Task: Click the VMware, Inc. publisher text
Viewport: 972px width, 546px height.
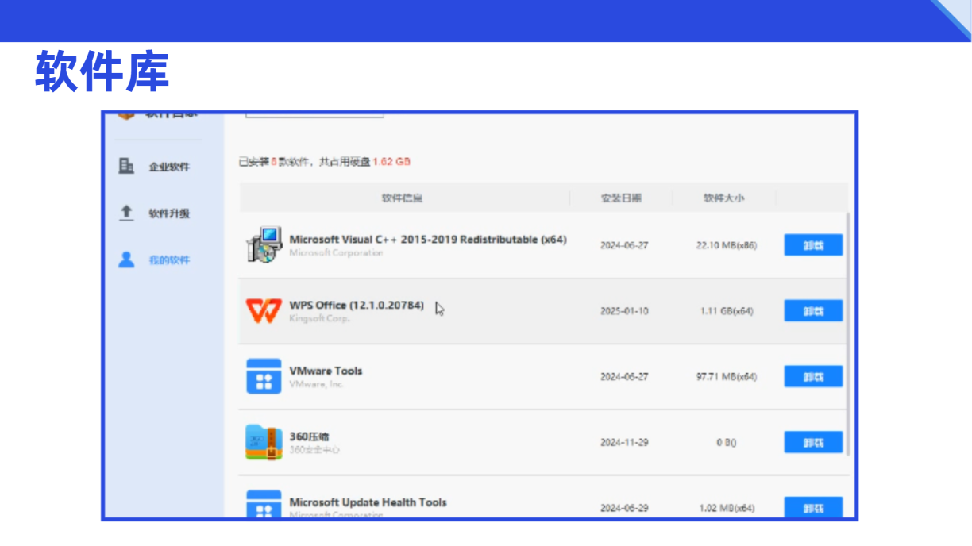Action: [x=316, y=385]
